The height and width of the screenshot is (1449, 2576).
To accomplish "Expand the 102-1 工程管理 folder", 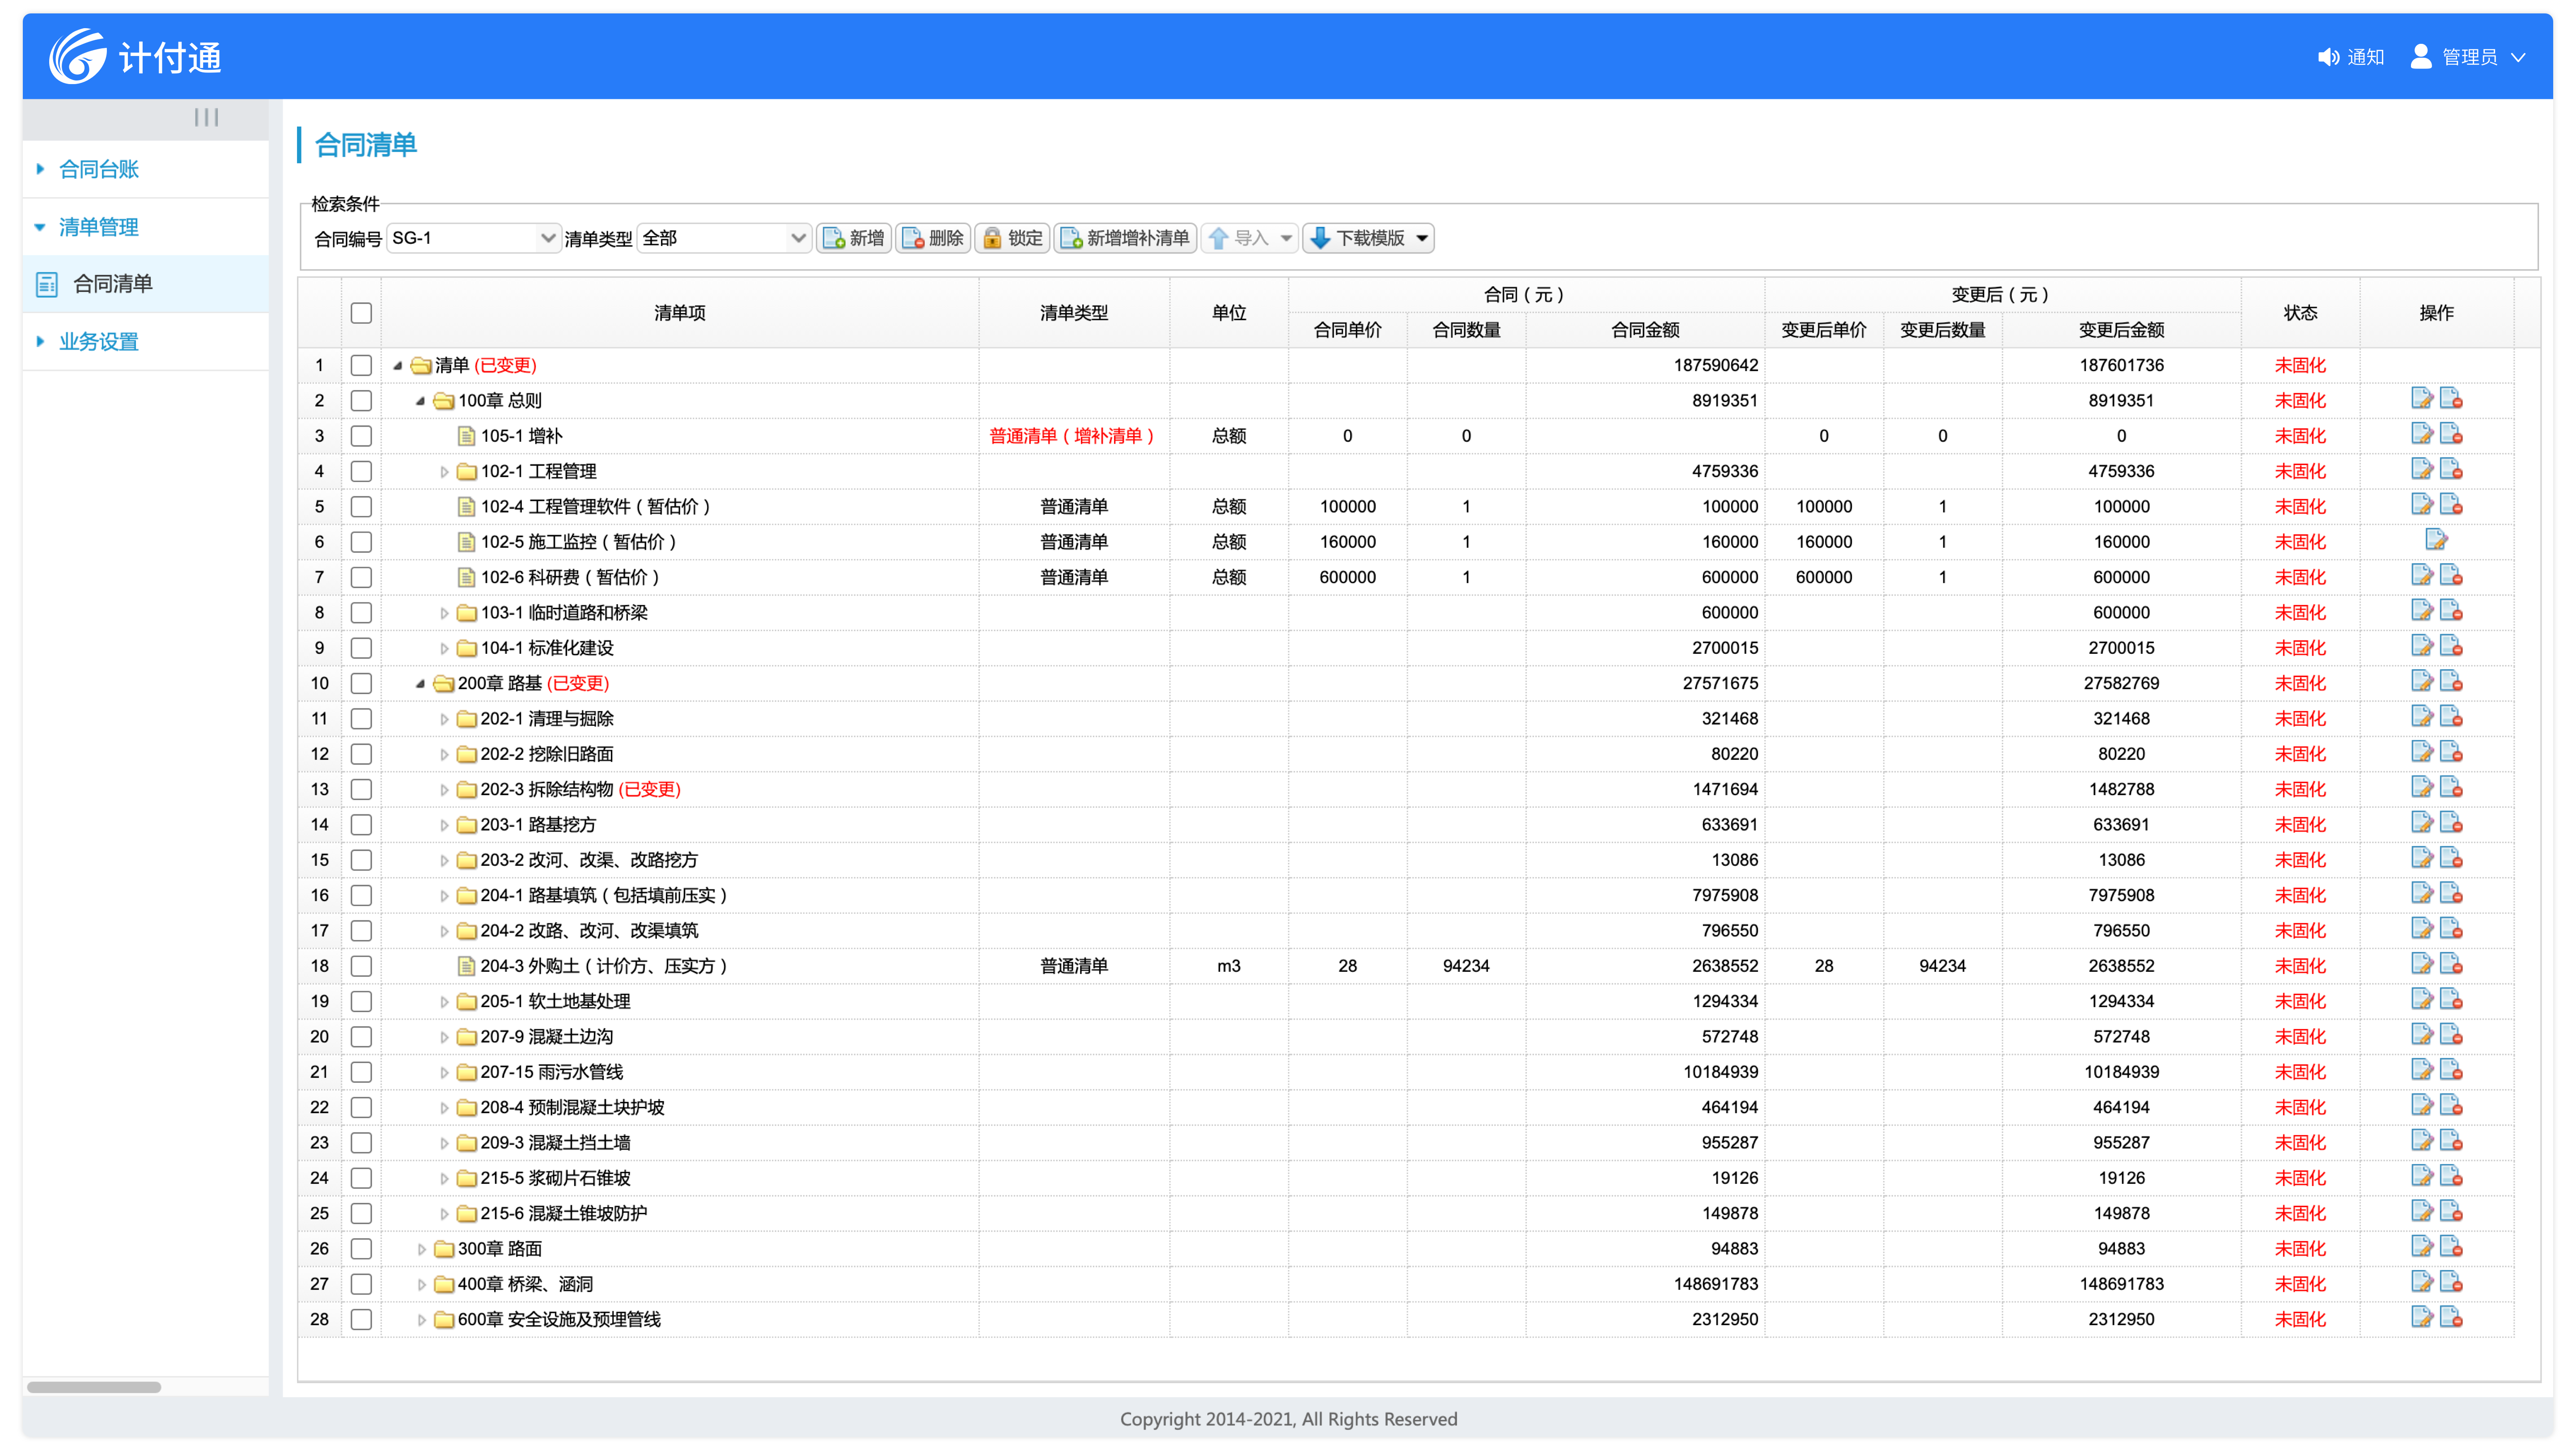I will point(444,472).
